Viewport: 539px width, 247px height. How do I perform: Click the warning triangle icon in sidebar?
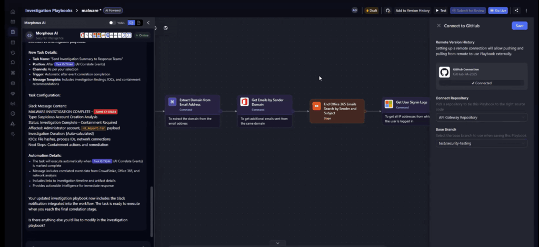(13, 124)
